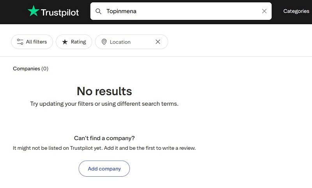Select the No results heading
The image size is (312, 188).
pos(104,91)
